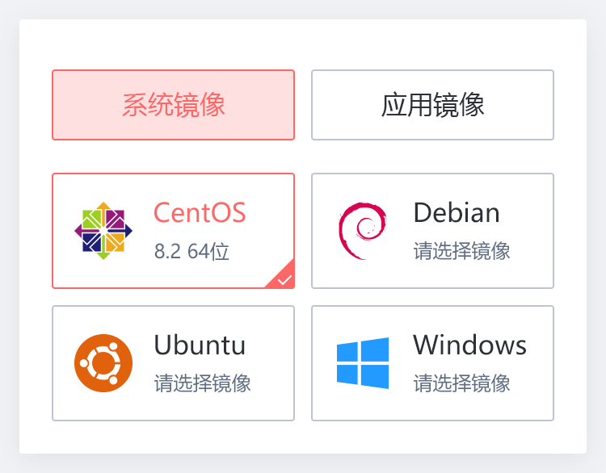606x473 pixels.
Task: Click the Debian title text
Action: pos(457,212)
